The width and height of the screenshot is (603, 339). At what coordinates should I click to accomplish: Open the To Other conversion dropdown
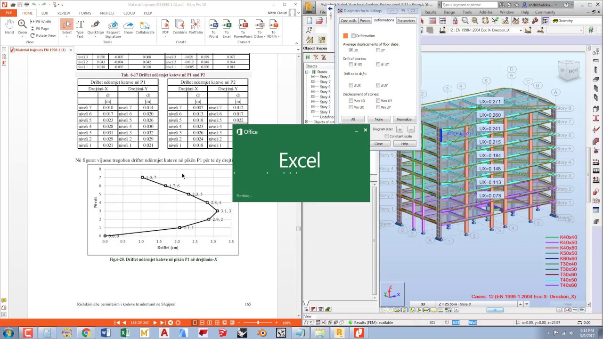click(265, 37)
